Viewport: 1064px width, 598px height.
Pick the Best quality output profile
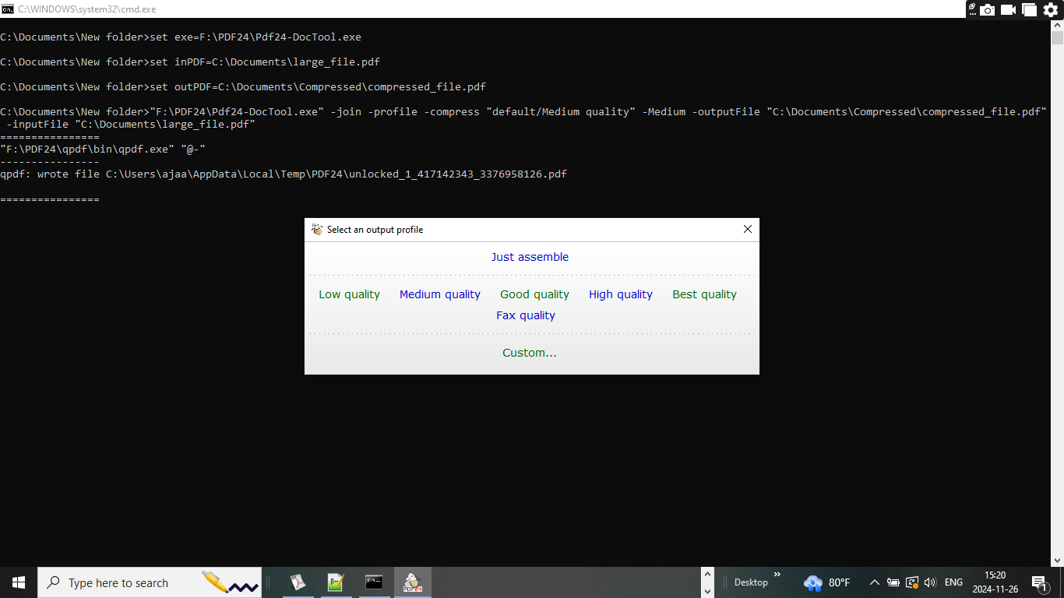[x=704, y=294]
